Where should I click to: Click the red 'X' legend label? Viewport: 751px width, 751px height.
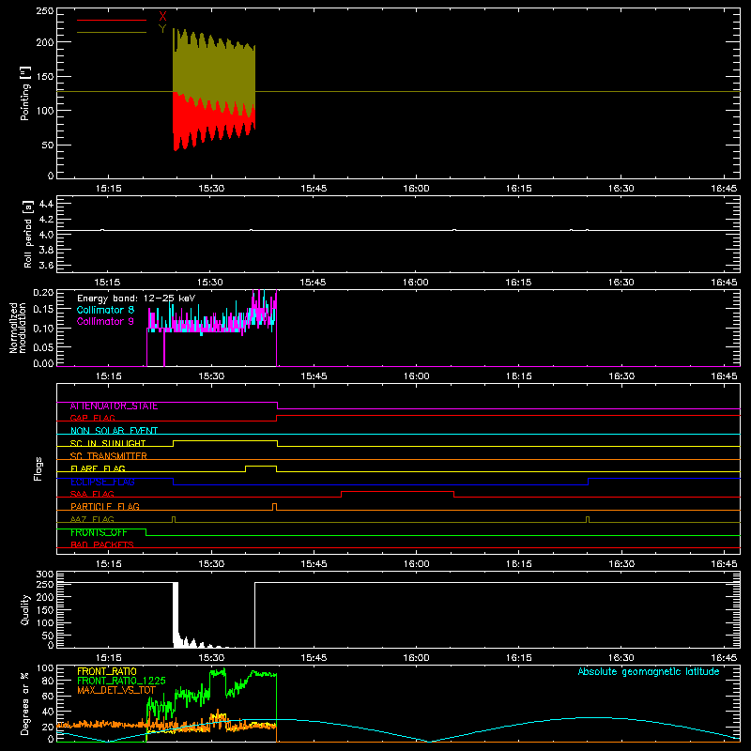[x=162, y=17]
